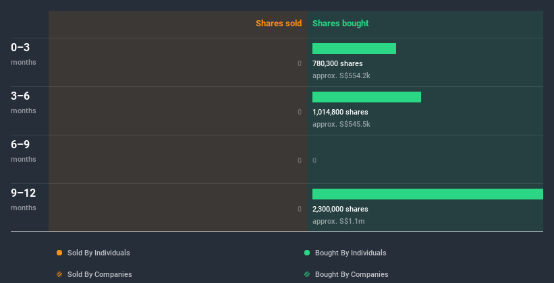
Task: Toggle Sold By Individuals legend label
Action: [x=99, y=253]
